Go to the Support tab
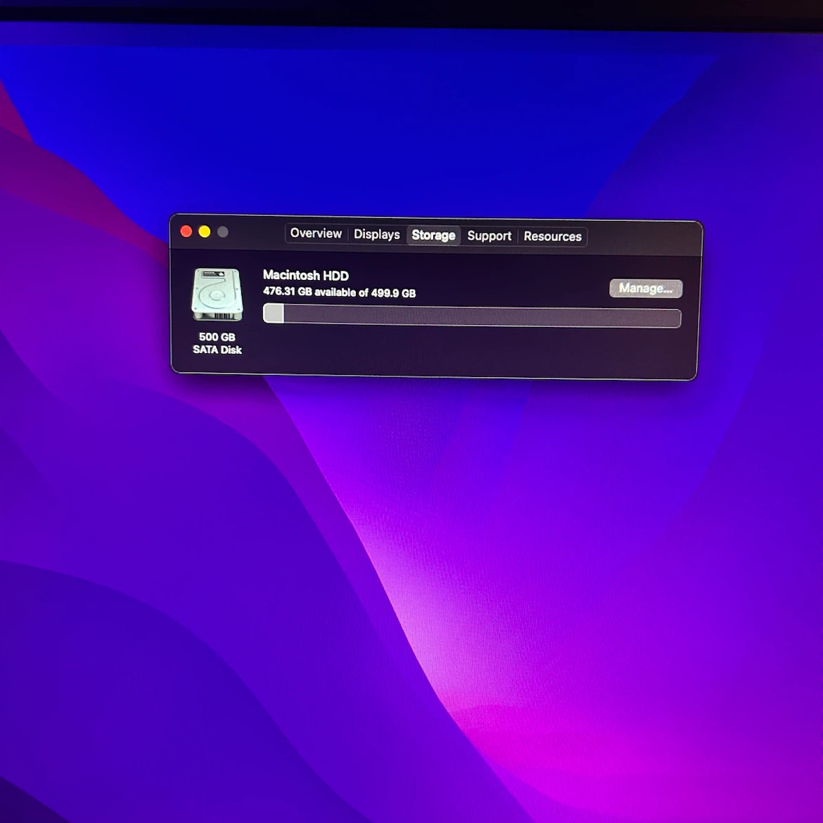This screenshot has width=823, height=823. [x=489, y=236]
